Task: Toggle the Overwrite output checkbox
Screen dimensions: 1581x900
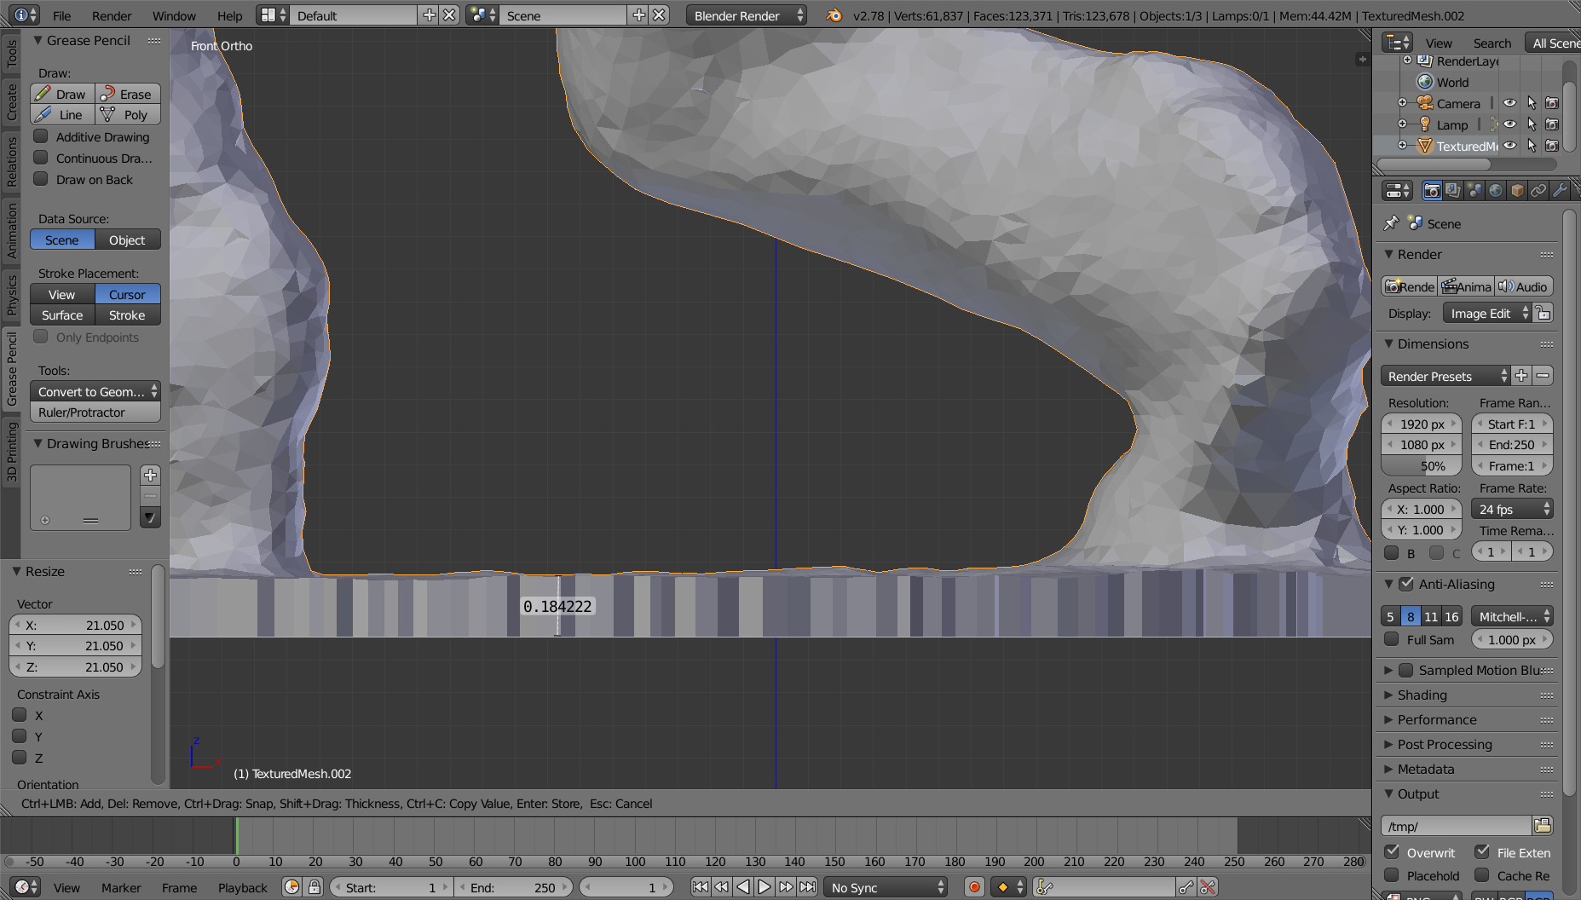Action: [x=1392, y=851]
